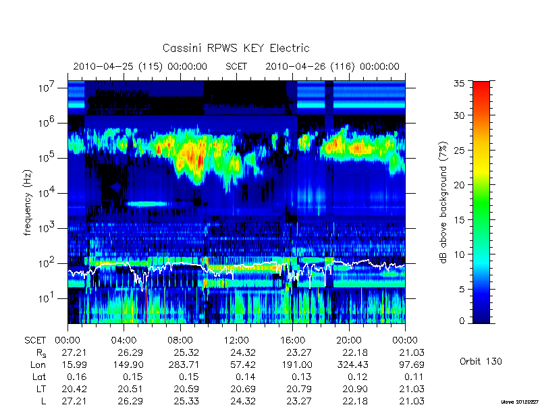The image size is (540, 405).
Task: Click Lat value '0.14'
Action: [x=246, y=377]
